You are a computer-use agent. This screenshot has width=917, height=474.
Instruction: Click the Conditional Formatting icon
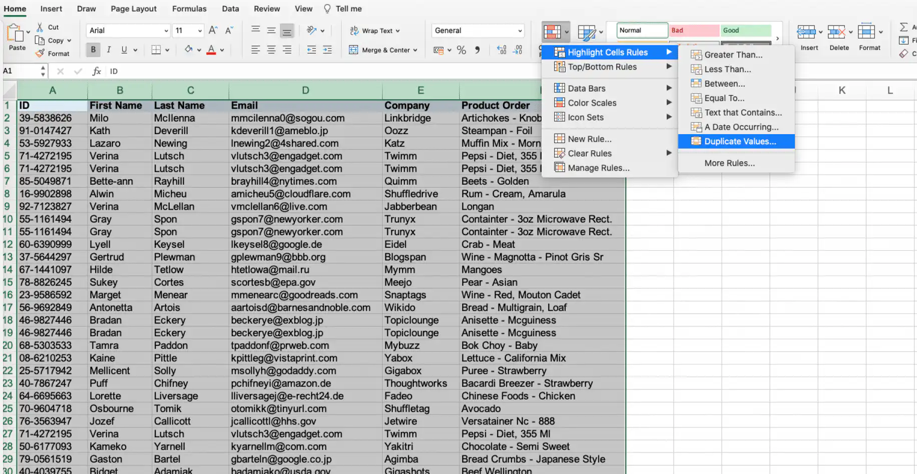click(552, 32)
